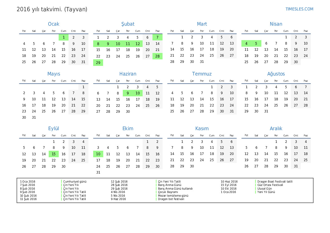The width and height of the screenshot is (330, 233).
Task: Click highlighted day 9 in Haziran
Action: (x=128, y=93)
